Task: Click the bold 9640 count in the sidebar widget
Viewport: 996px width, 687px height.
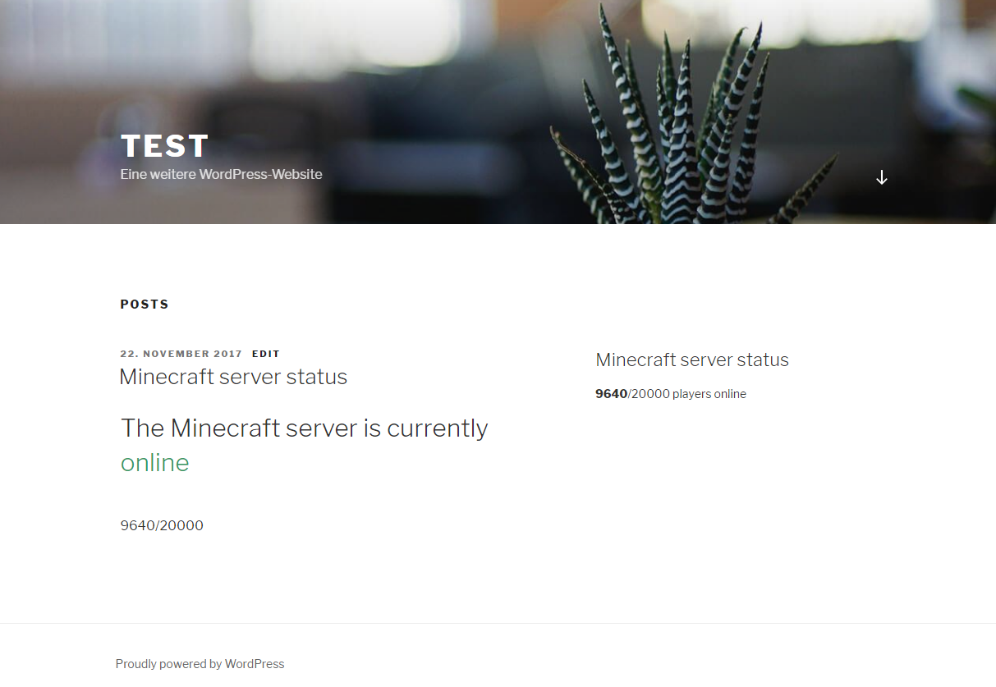Action: (612, 394)
